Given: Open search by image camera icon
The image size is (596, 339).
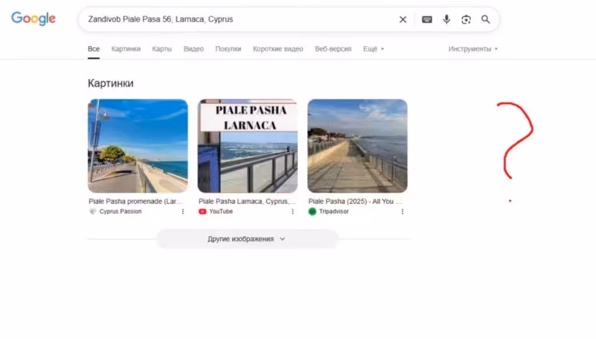Looking at the screenshot, I should click(x=466, y=19).
